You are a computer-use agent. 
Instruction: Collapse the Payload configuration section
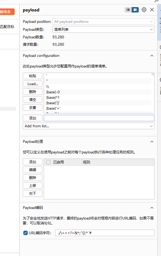pyautogui.click(x=152, y=56)
